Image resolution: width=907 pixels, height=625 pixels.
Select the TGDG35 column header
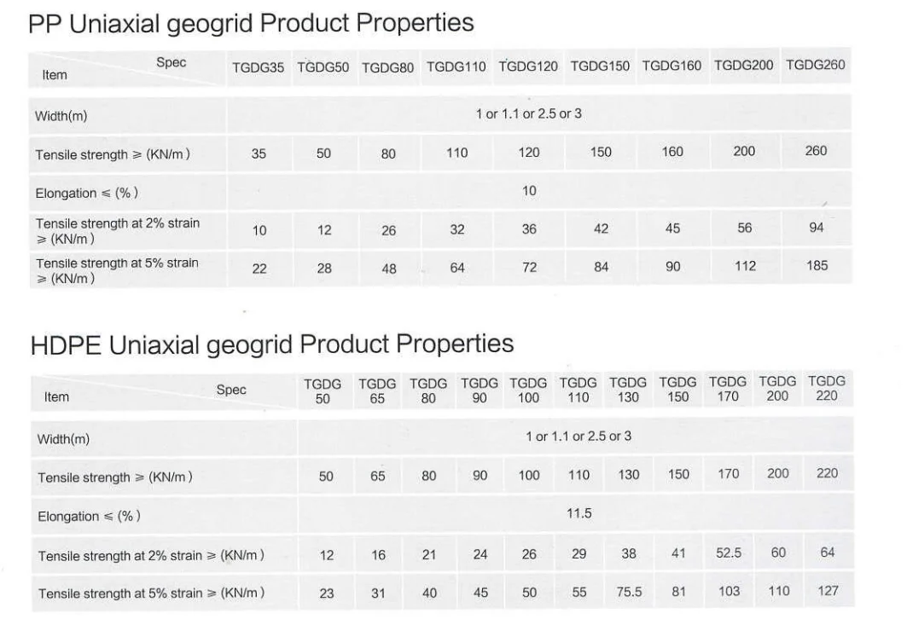coord(258,67)
